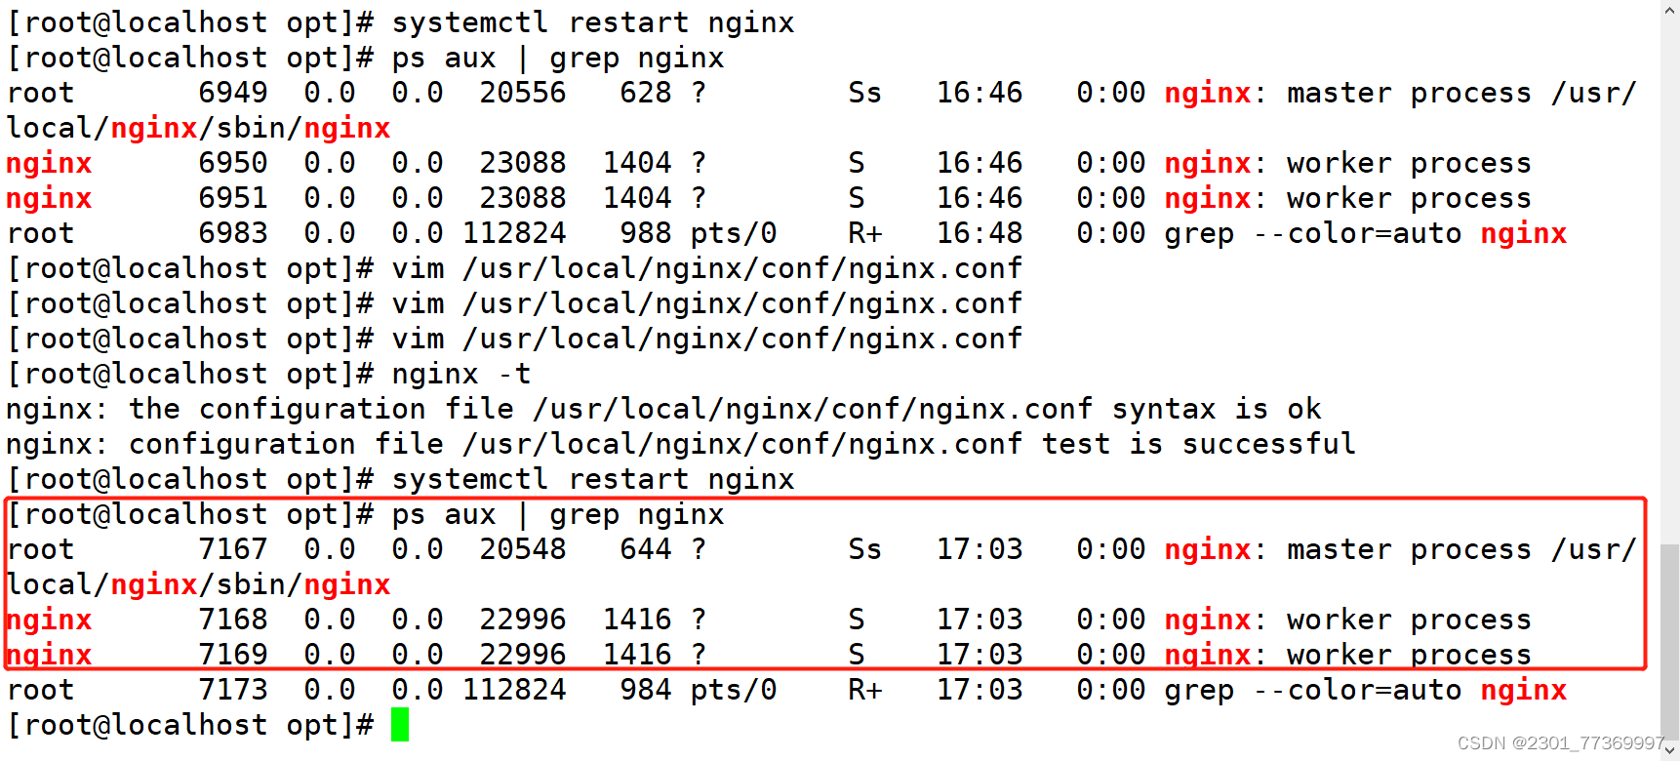The height and width of the screenshot is (761, 1680).
Task: Click VSZ value 22996 in PID 7169 row
Action: pos(523,655)
